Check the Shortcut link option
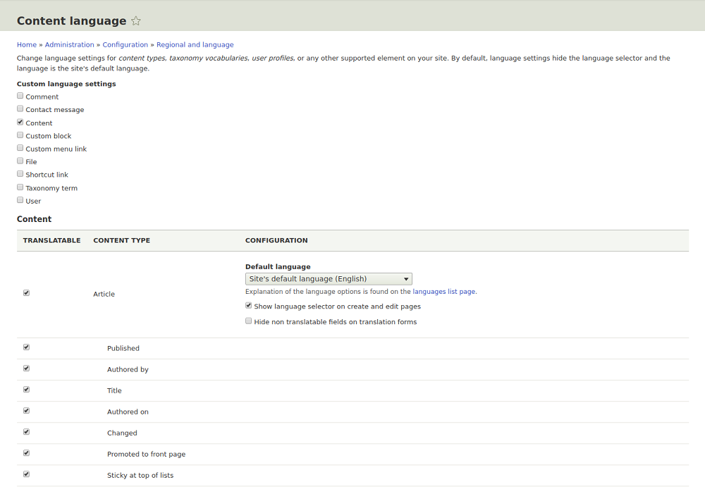This screenshot has width=705, height=489. tap(20, 174)
